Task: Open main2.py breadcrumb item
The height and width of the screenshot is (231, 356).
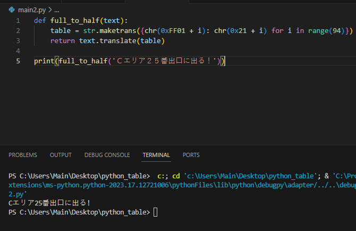Action: 32,10
